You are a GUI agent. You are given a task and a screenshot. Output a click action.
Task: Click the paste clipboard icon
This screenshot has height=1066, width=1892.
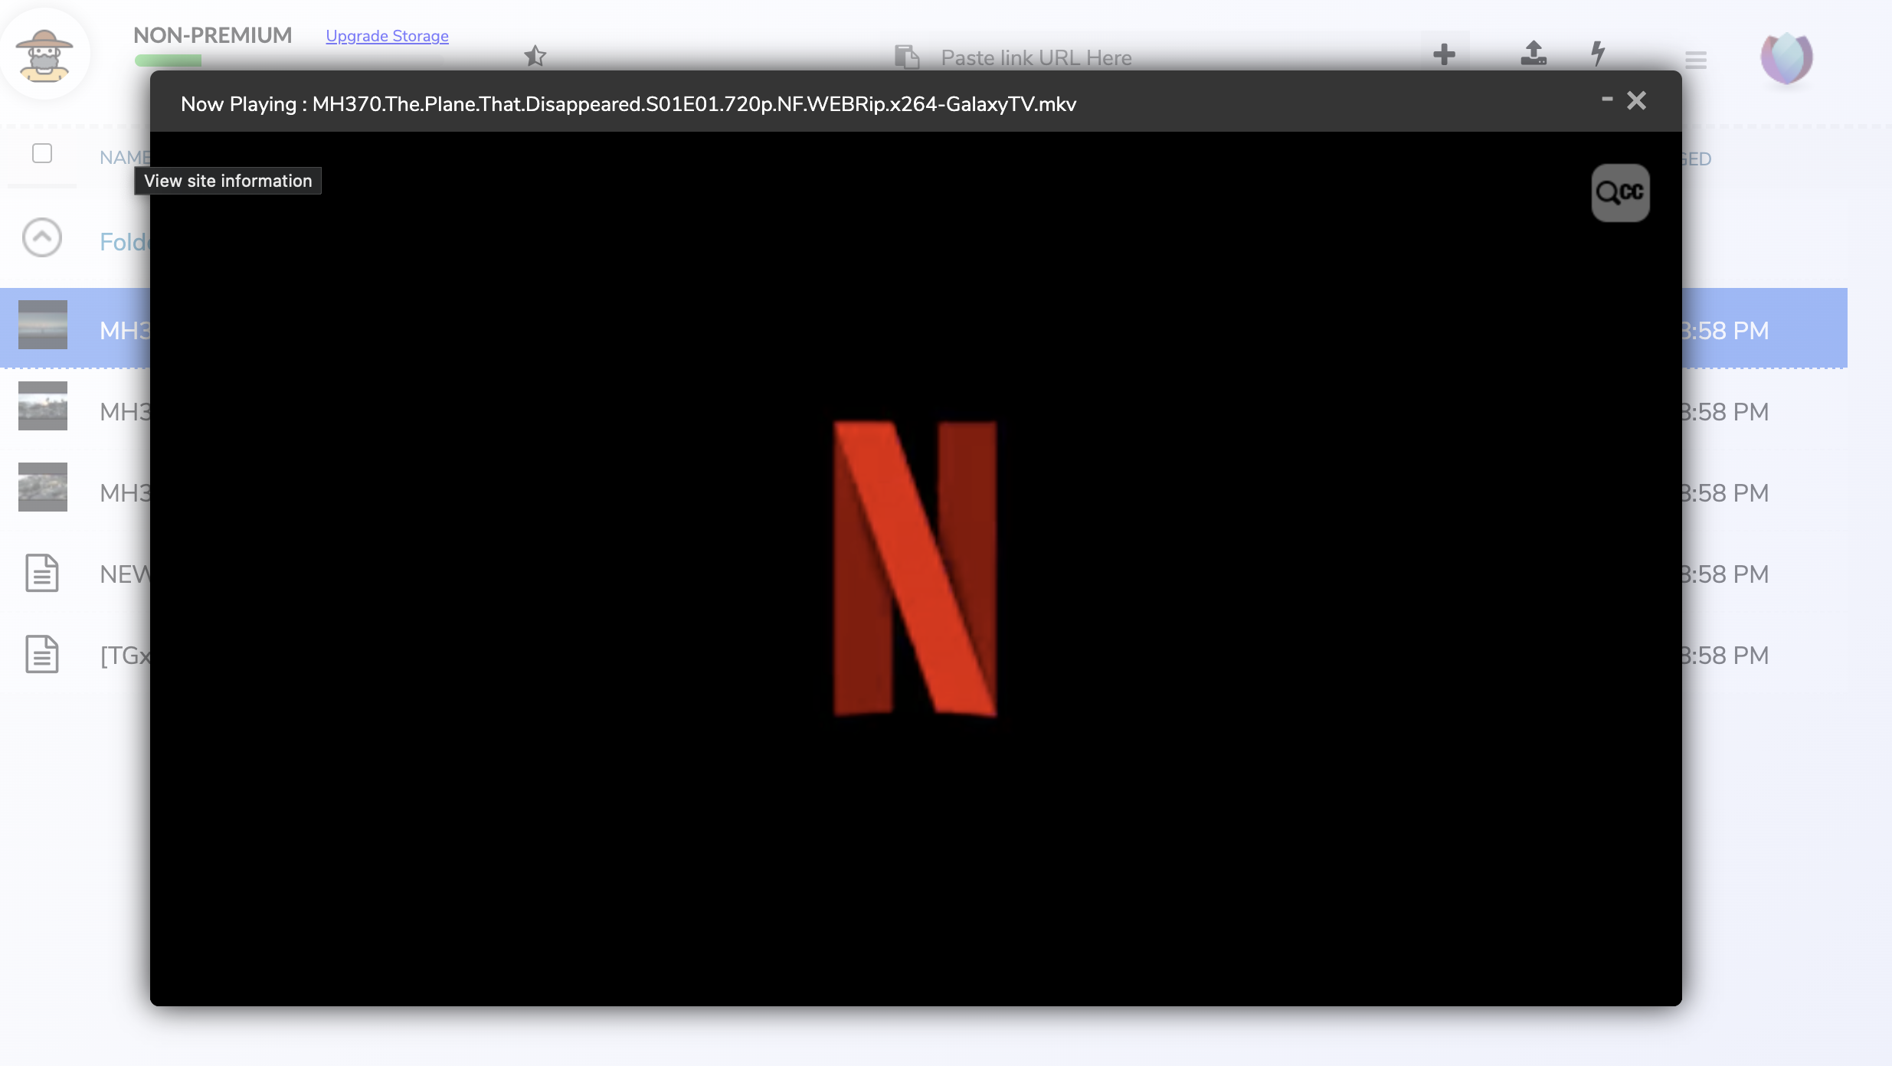[x=907, y=57]
